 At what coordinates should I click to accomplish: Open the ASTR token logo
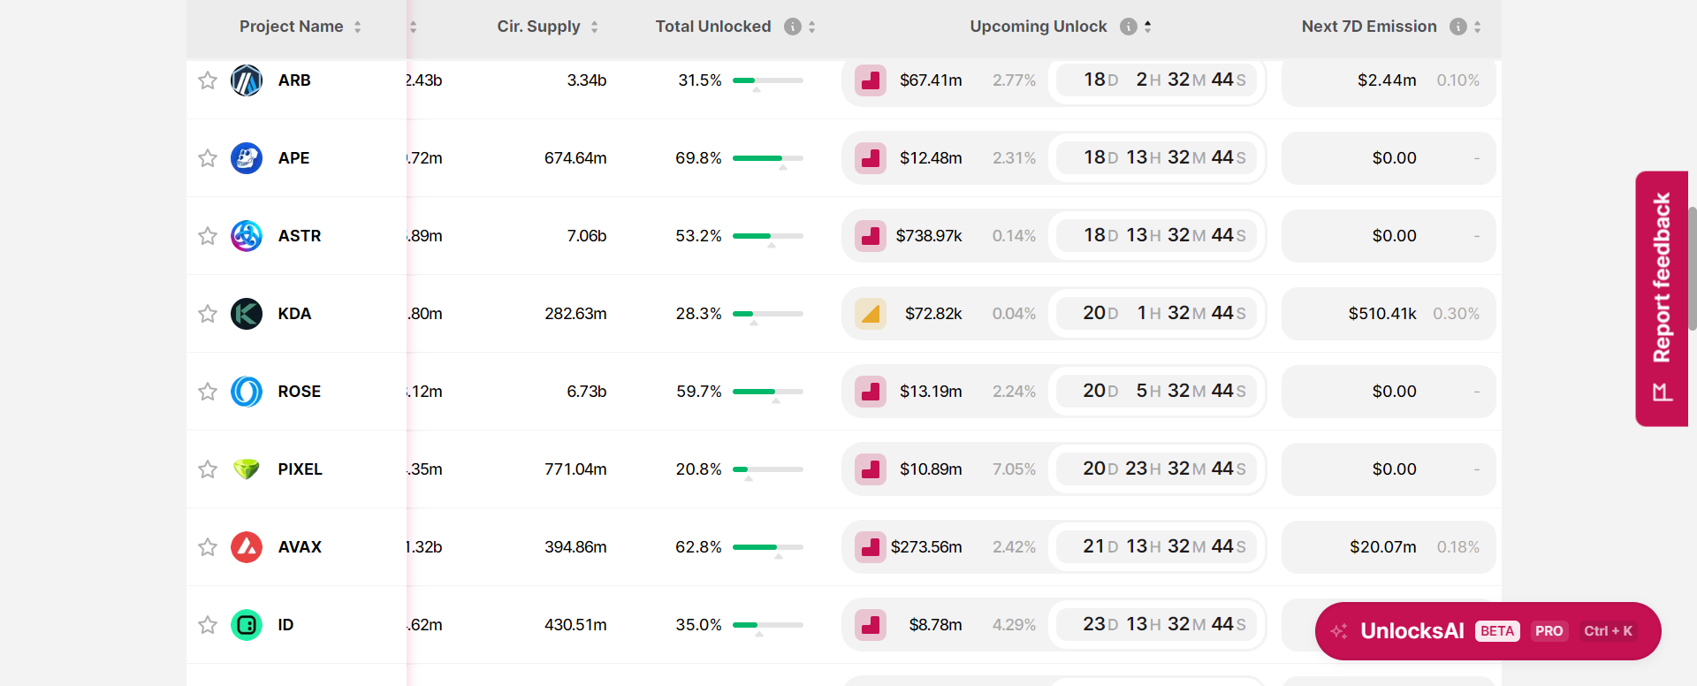tap(247, 236)
